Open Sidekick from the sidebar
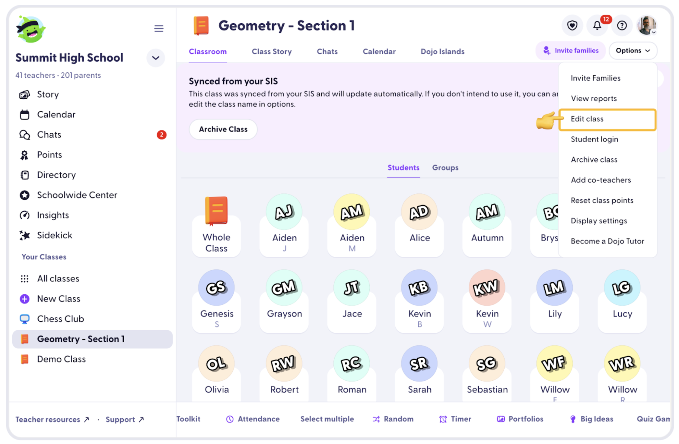 pyautogui.click(x=54, y=235)
